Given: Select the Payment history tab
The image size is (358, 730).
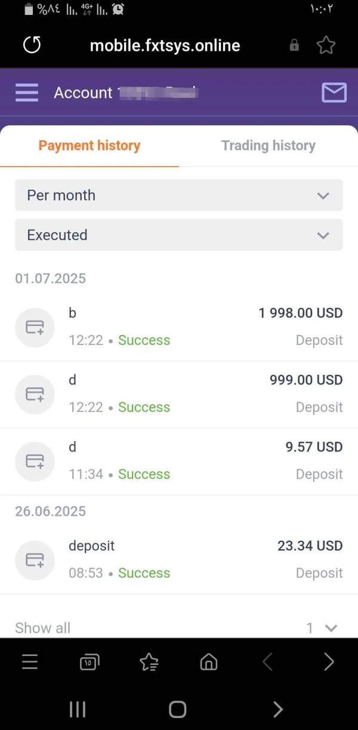Looking at the screenshot, I should (x=89, y=146).
